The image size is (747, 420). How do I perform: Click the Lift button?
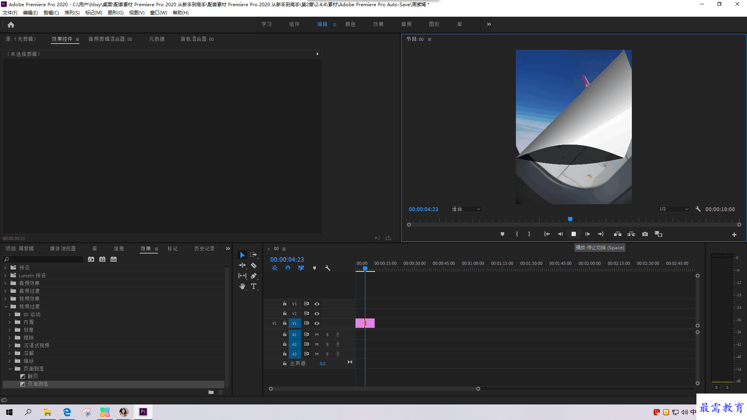pos(617,234)
